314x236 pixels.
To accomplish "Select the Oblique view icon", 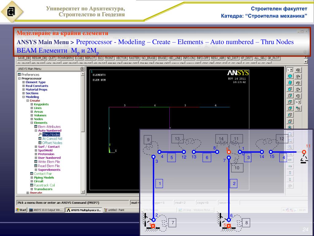I will (x=290, y=83).
